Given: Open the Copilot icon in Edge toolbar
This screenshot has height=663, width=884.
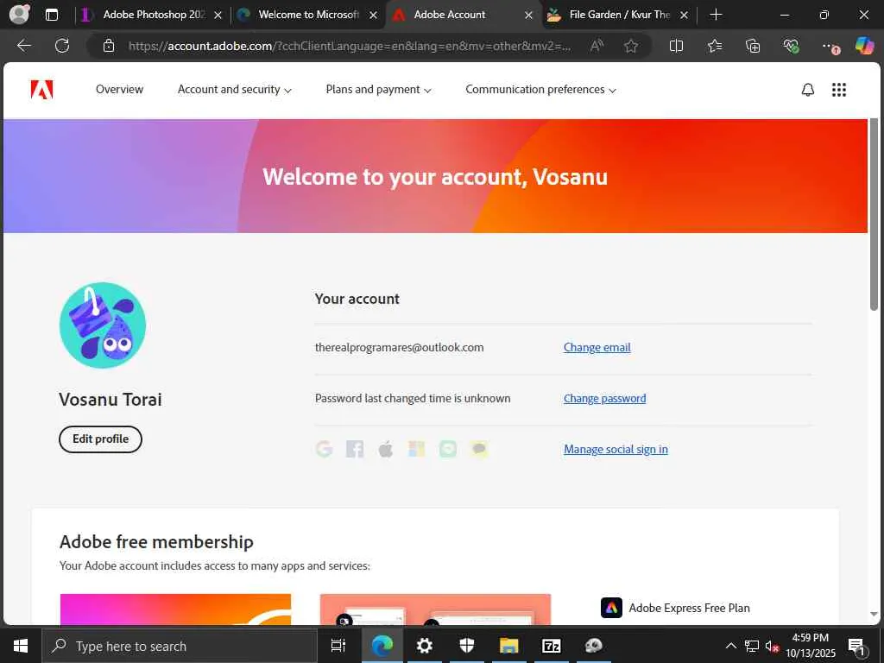Looking at the screenshot, I should (864, 46).
